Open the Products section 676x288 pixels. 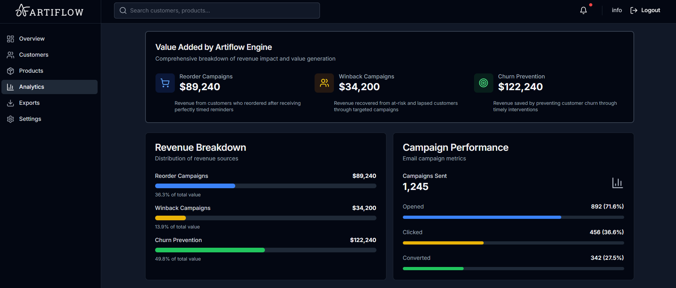click(x=31, y=71)
